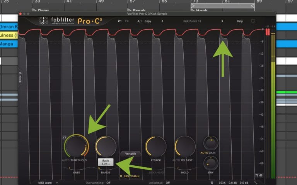
Task: Toggle the A/B comparison switch
Action: coord(140,21)
